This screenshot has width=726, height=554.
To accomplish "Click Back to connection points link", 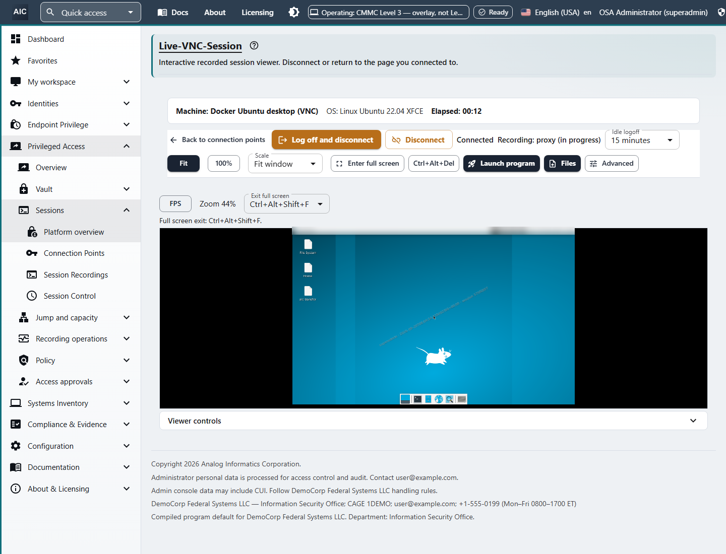I will [218, 140].
